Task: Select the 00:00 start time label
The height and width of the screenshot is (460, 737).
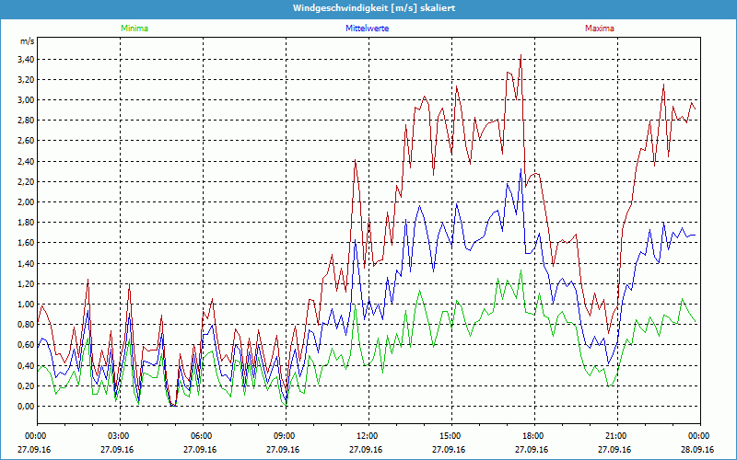Action: pyautogui.click(x=37, y=436)
